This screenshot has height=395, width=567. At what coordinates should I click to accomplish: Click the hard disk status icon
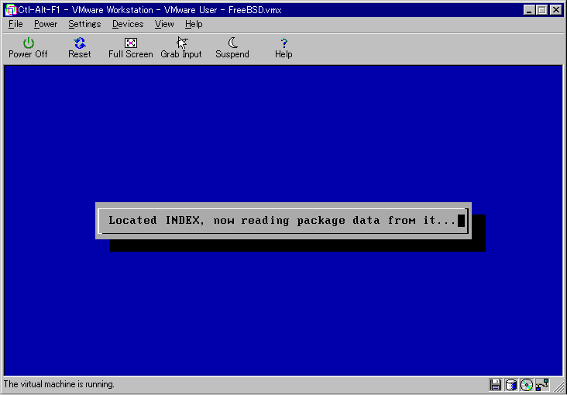510,385
